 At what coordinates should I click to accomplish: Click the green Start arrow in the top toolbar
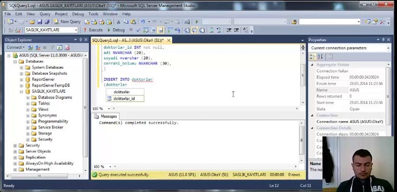pyautogui.click(x=197, y=22)
